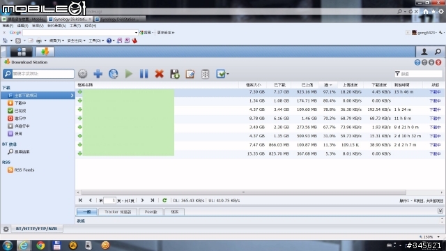Image resolution: width=446 pixels, height=251 pixels.
Task: Switch to the Tracker 伺服器 tab
Action: tap(118, 212)
